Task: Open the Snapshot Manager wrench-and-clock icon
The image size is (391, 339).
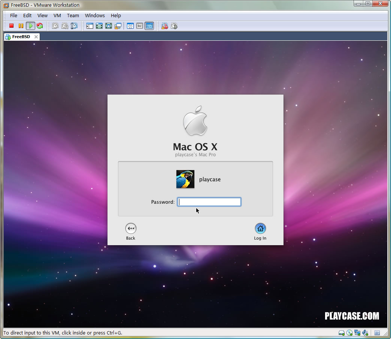Action: 74,26
